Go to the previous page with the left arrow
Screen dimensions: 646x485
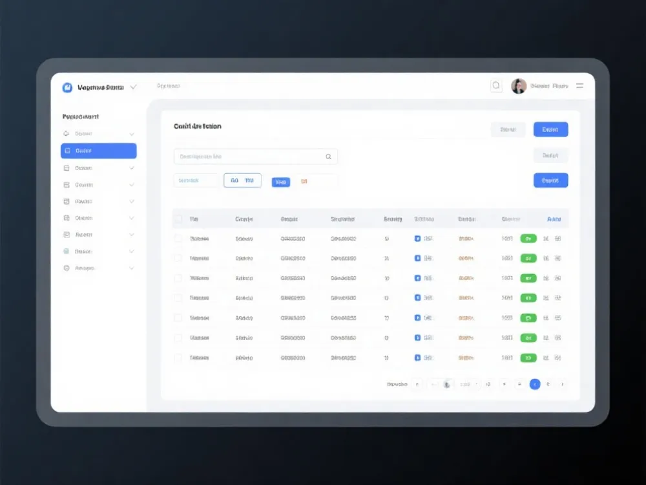pyautogui.click(x=417, y=384)
